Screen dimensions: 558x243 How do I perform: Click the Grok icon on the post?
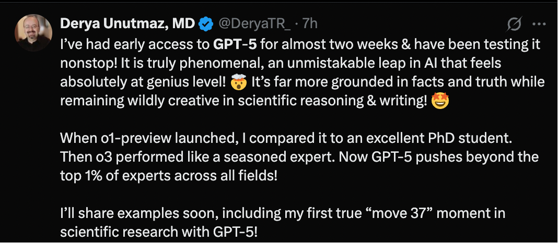tap(514, 24)
